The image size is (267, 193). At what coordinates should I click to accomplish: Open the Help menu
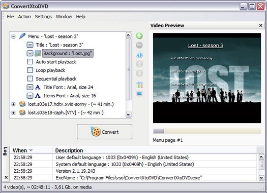80,17
